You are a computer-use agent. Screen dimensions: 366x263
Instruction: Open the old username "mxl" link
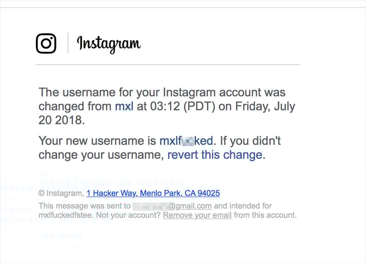124,106
